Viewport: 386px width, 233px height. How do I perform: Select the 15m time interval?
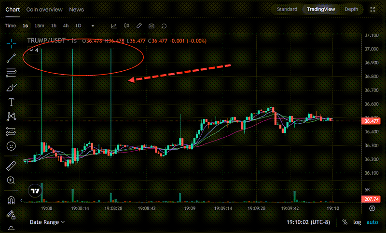point(40,26)
